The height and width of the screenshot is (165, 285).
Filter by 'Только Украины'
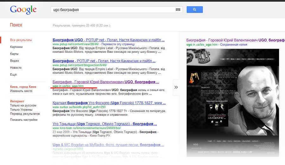[x=21, y=110]
